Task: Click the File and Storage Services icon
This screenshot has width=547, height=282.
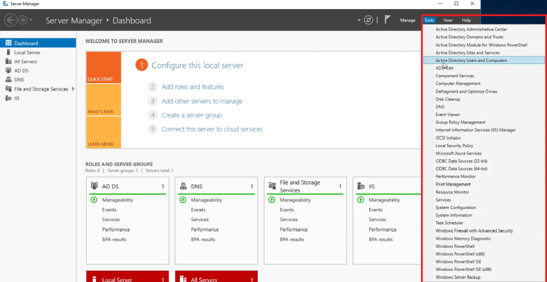Action: 9,89
